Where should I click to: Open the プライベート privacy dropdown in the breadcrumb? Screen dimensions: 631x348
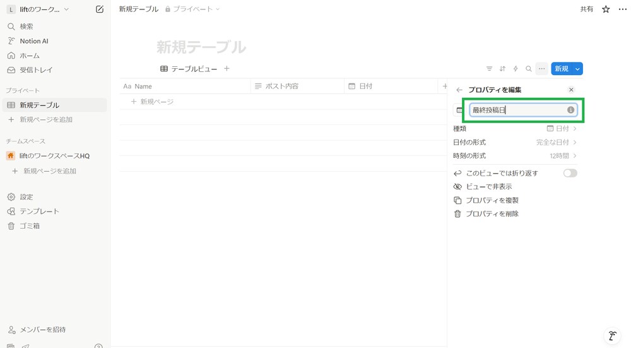(x=192, y=9)
